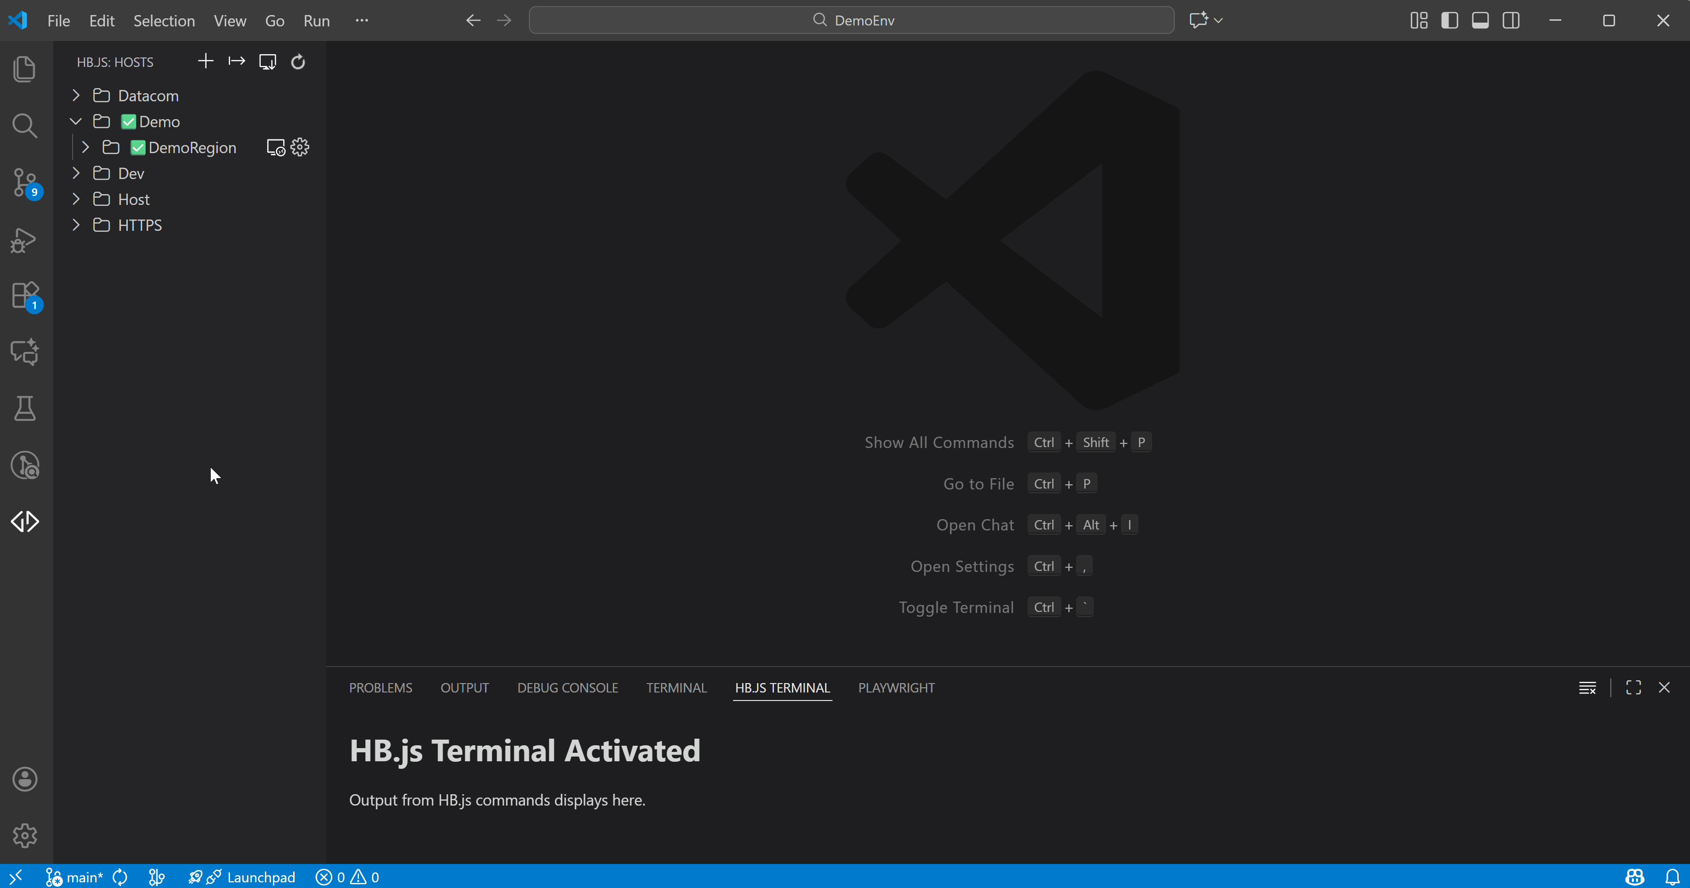Open the Selection menu
This screenshot has height=888, width=1690.
(x=164, y=20)
